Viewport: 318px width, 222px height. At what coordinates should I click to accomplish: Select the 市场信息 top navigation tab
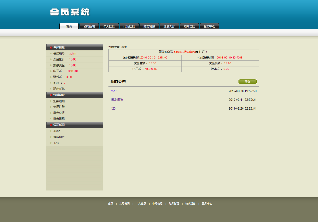[129, 26]
